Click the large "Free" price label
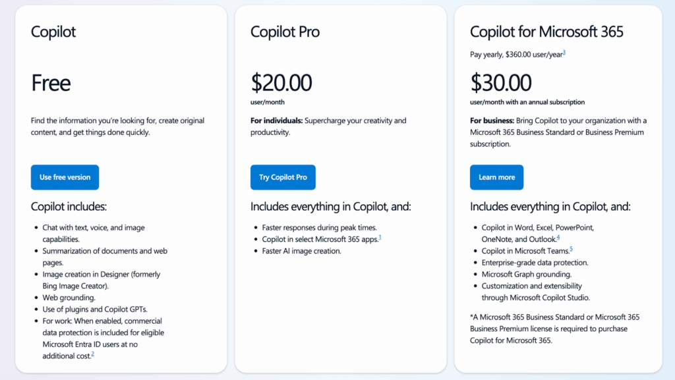675x380 pixels. click(51, 83)
